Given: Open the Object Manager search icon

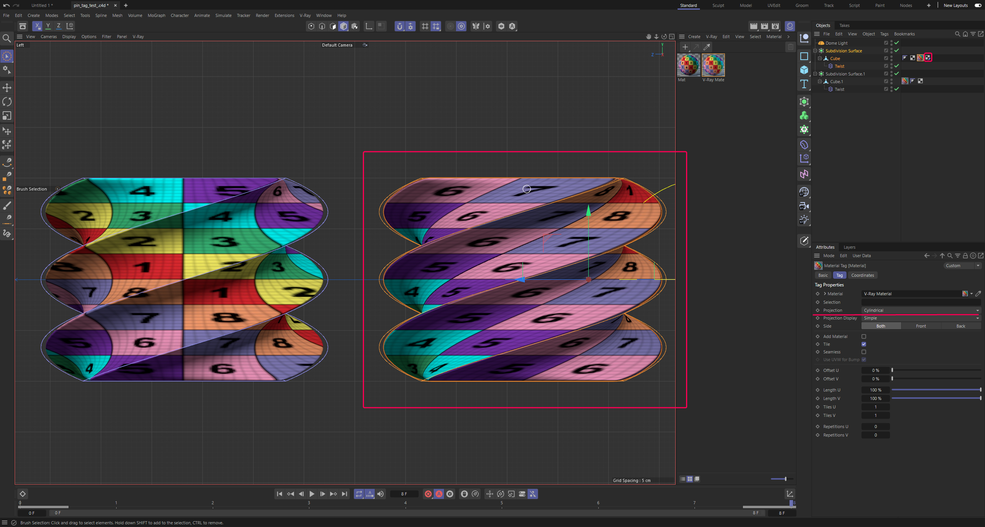Looking at the screenshot, I should tap(957, 34).
